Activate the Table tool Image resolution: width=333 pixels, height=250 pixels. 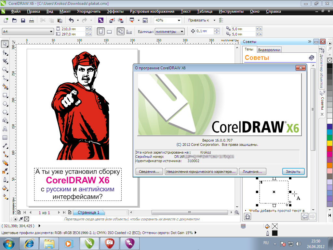[5, 137]
